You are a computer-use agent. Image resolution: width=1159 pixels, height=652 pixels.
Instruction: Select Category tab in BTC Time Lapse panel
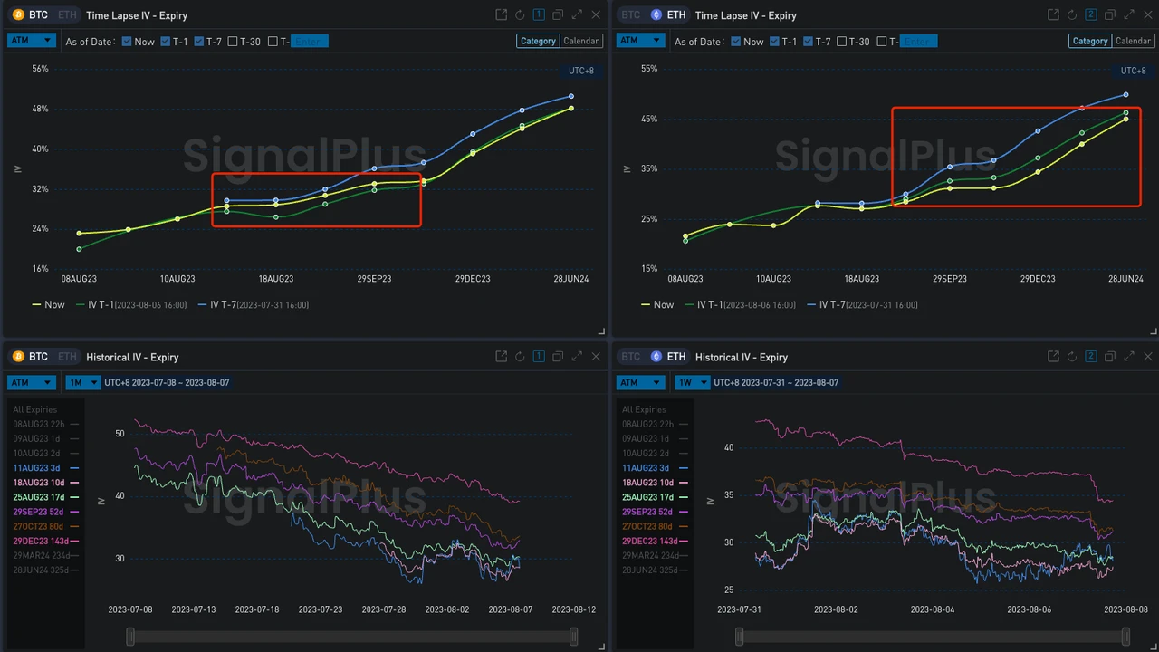coord(538,41)
